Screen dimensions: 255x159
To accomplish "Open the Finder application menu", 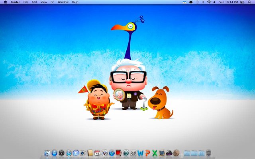I will coord(15,2).
